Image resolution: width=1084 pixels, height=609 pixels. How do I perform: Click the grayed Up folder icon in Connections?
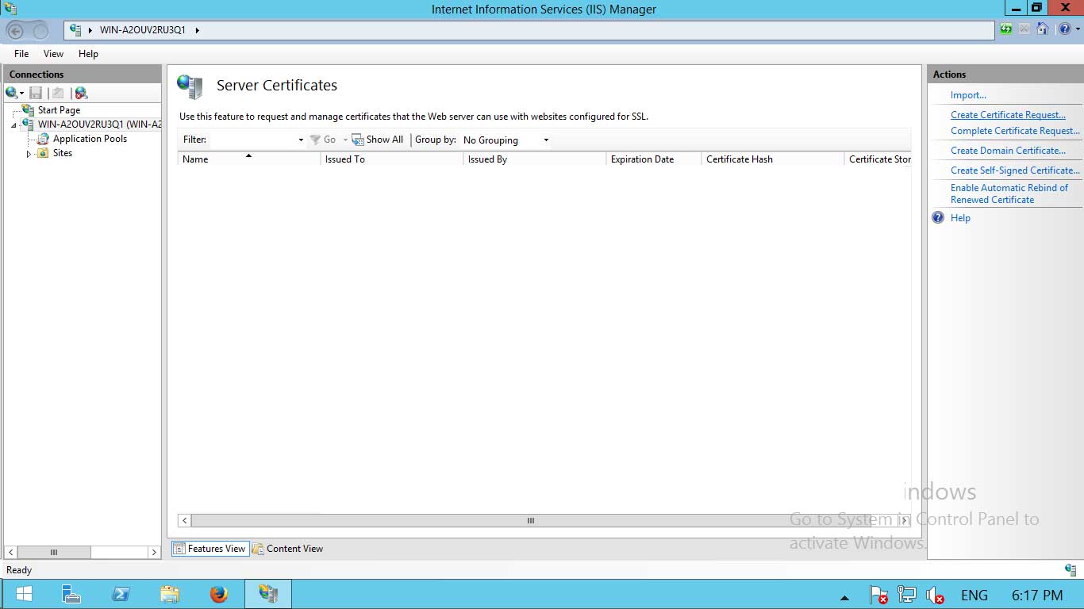point(58,93)
